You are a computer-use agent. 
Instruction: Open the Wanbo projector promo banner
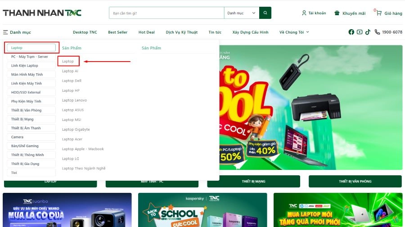67,210
